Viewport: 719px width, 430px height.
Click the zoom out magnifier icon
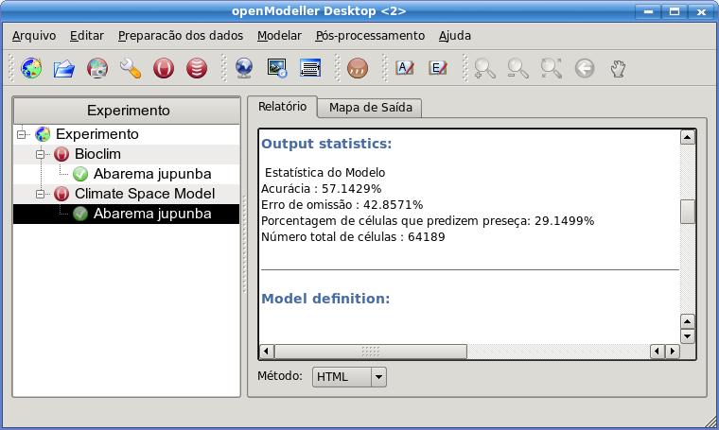[x=517, y=68]
